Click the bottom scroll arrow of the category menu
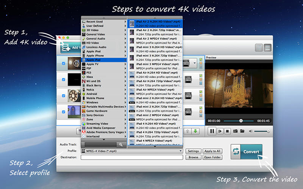 click(104, 140)
